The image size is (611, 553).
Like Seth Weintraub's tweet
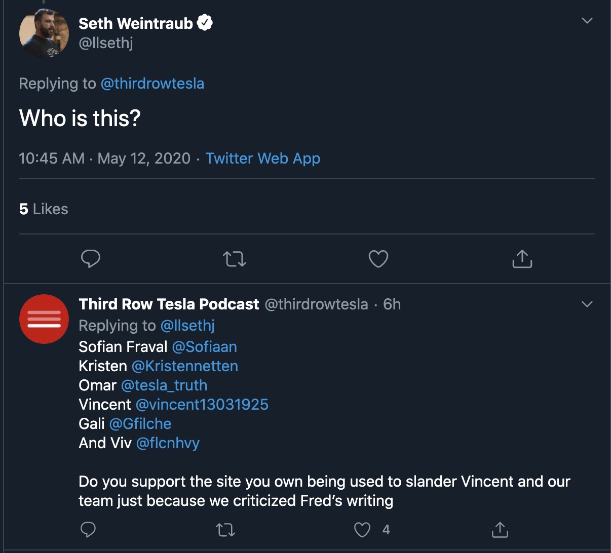click(378, 259)
